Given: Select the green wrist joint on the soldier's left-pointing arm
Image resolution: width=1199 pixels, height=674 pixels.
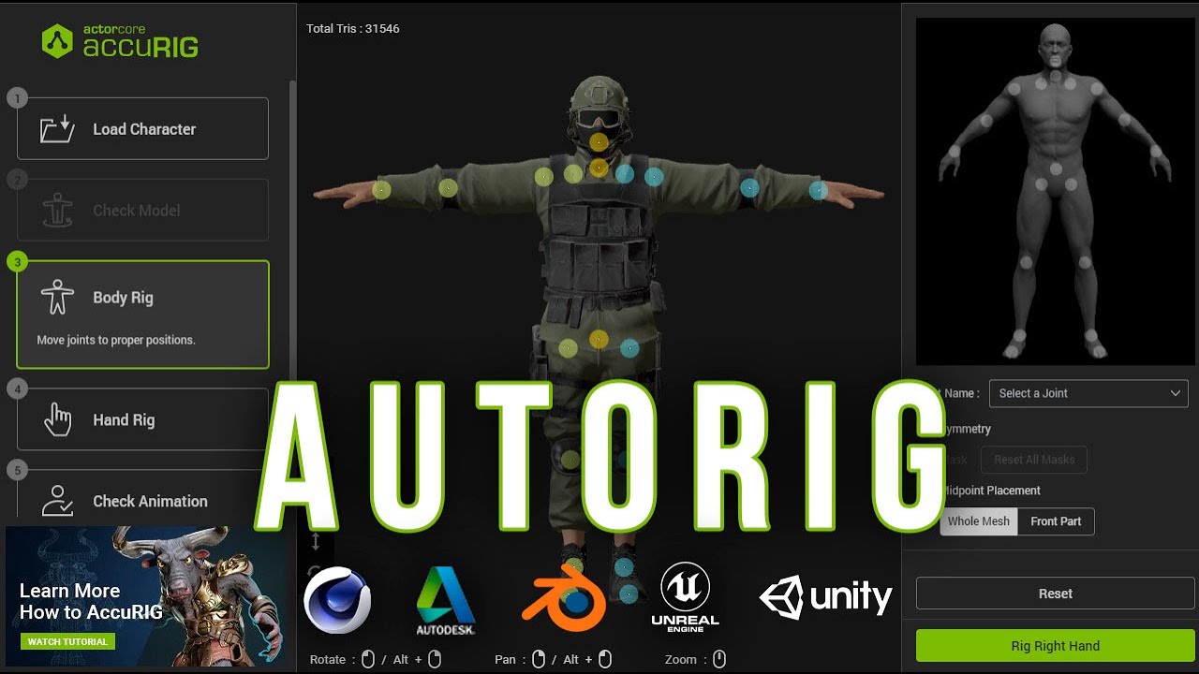Looking at the screenshot, I should point(381,190).
